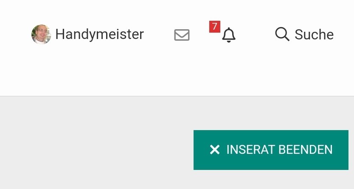The image size is (354, 189).
Task: End the listing with the green button
Action: pos(271,150)
